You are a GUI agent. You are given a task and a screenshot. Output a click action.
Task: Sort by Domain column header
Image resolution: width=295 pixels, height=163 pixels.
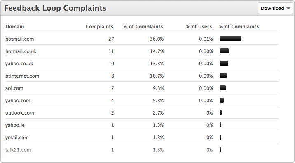(x=15, y=27)
